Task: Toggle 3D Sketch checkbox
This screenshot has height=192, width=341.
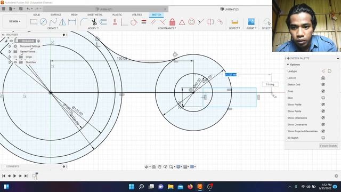Action: coord(323,138)
